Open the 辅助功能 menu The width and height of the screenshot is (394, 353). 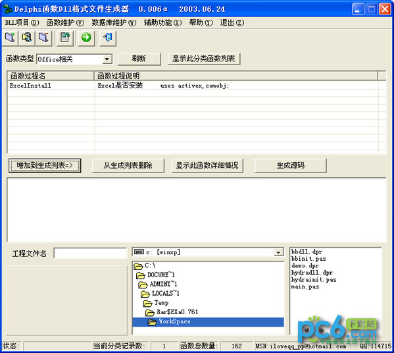click(x=162, y=22)
